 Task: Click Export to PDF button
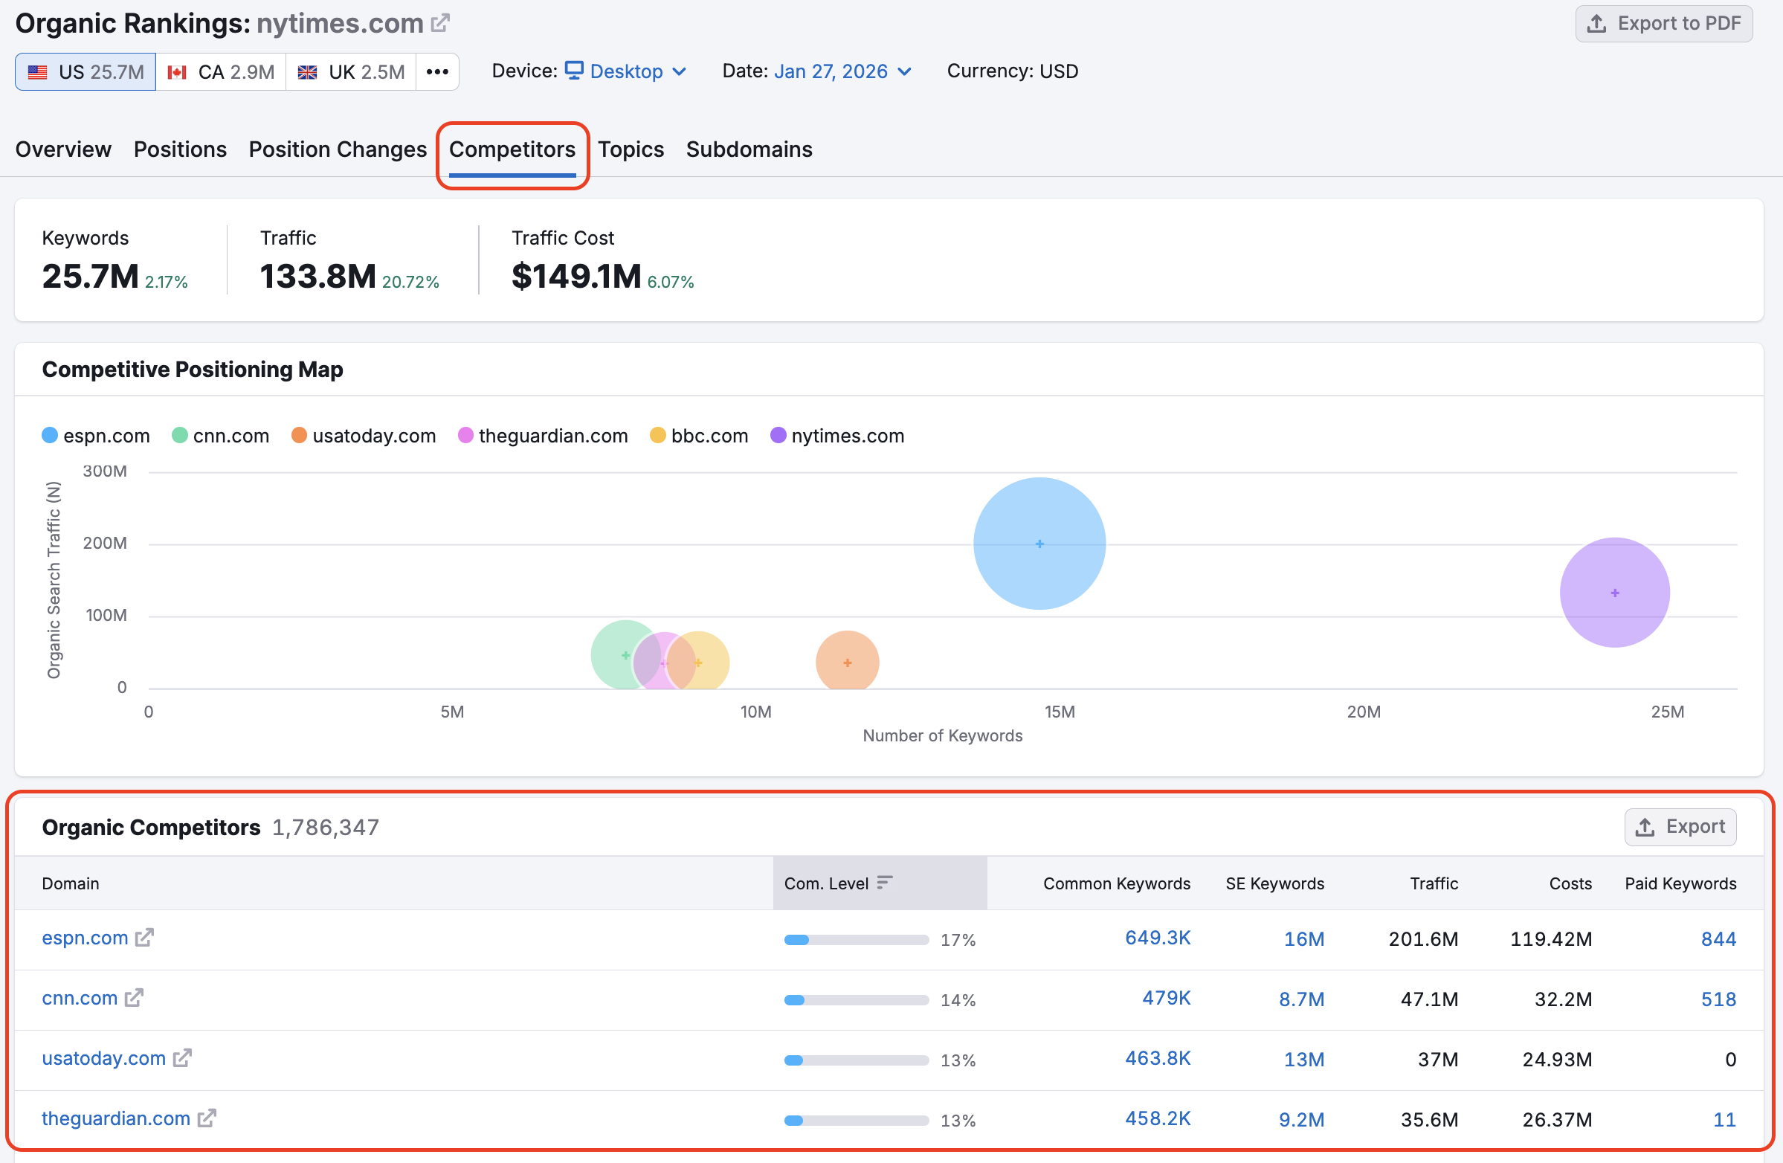(1663, 23)
